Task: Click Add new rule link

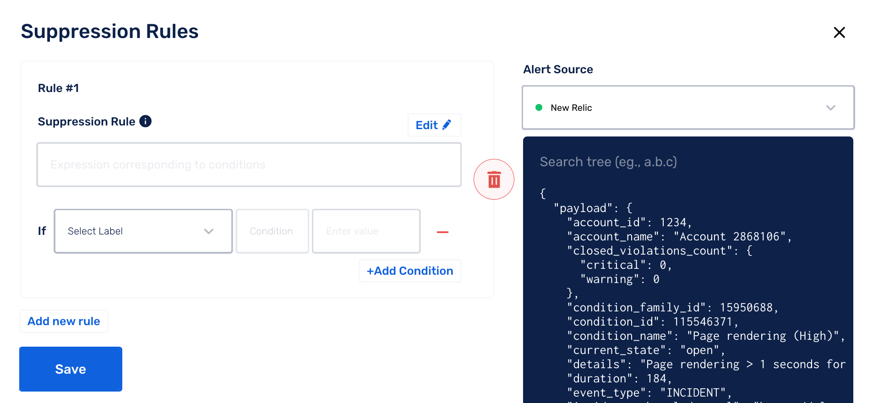Action: [64, 321]
